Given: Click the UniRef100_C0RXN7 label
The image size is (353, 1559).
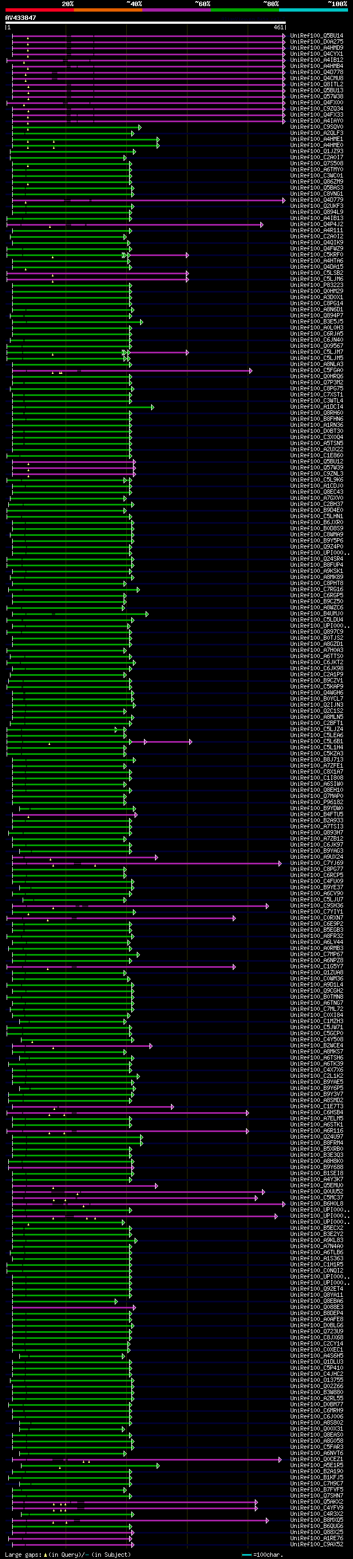Looking at the screenshot, I should [317, 918].
